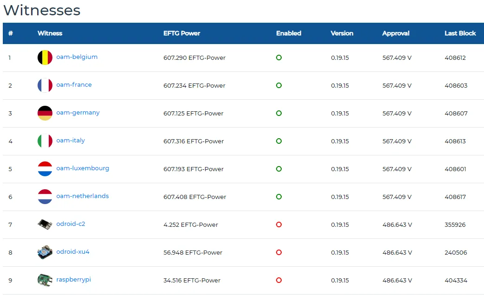
Task: Click the Germany flag avatar icon
Action: tap(45, 113)
